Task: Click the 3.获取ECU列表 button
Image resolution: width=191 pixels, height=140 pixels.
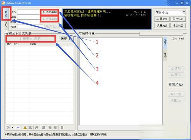Action: tap(30, 39)
